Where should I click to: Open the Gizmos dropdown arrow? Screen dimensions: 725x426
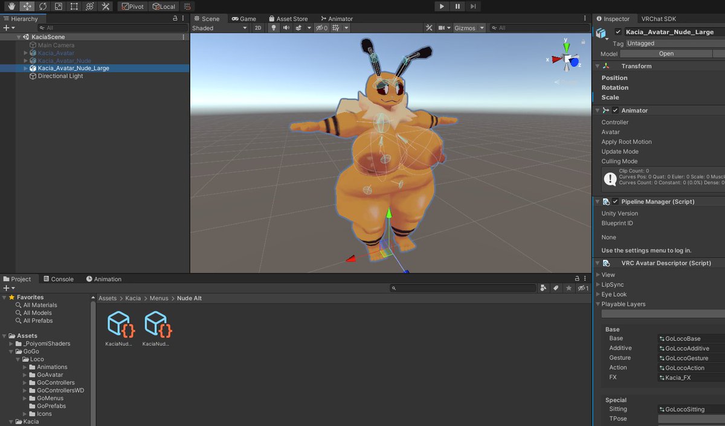point(482,28)
